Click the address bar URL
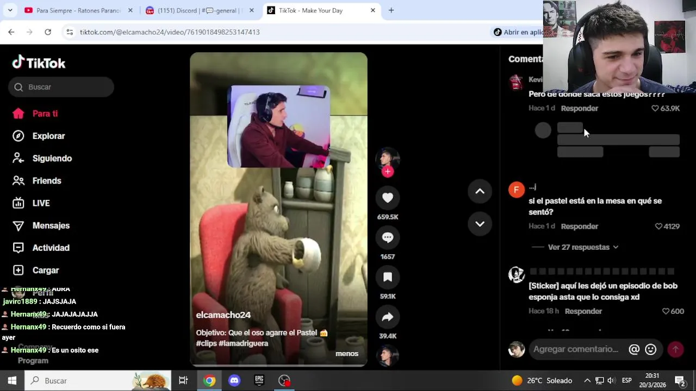 coord(170,32)
